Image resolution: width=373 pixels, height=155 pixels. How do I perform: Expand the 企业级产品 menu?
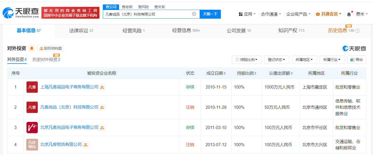(x=299, y=14)
